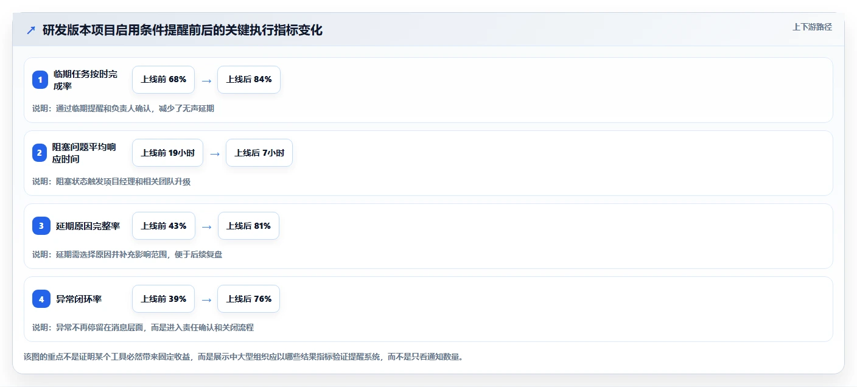
Task: Select the 上线前 39% pill
Action: point(163,299)
